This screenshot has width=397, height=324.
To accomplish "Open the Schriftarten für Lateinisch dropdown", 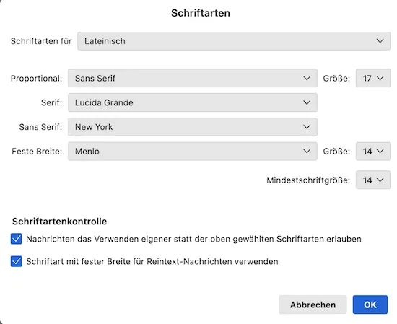I will coord(234,41).
